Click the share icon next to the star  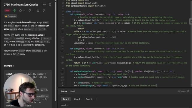tap(43, 10)
